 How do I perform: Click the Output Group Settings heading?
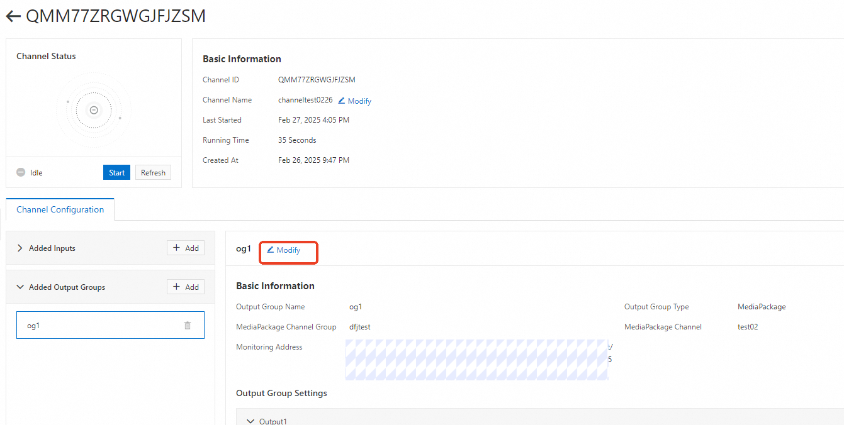click(x=281, y=393)
